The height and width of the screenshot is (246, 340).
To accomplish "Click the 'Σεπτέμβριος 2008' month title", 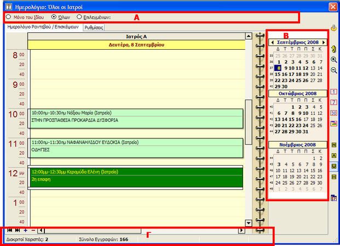I will tap(298, 42).
